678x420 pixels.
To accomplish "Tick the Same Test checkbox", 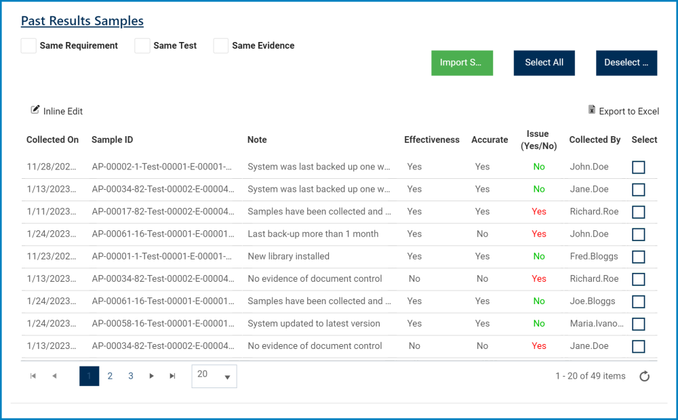I will (x=142, y=45).
